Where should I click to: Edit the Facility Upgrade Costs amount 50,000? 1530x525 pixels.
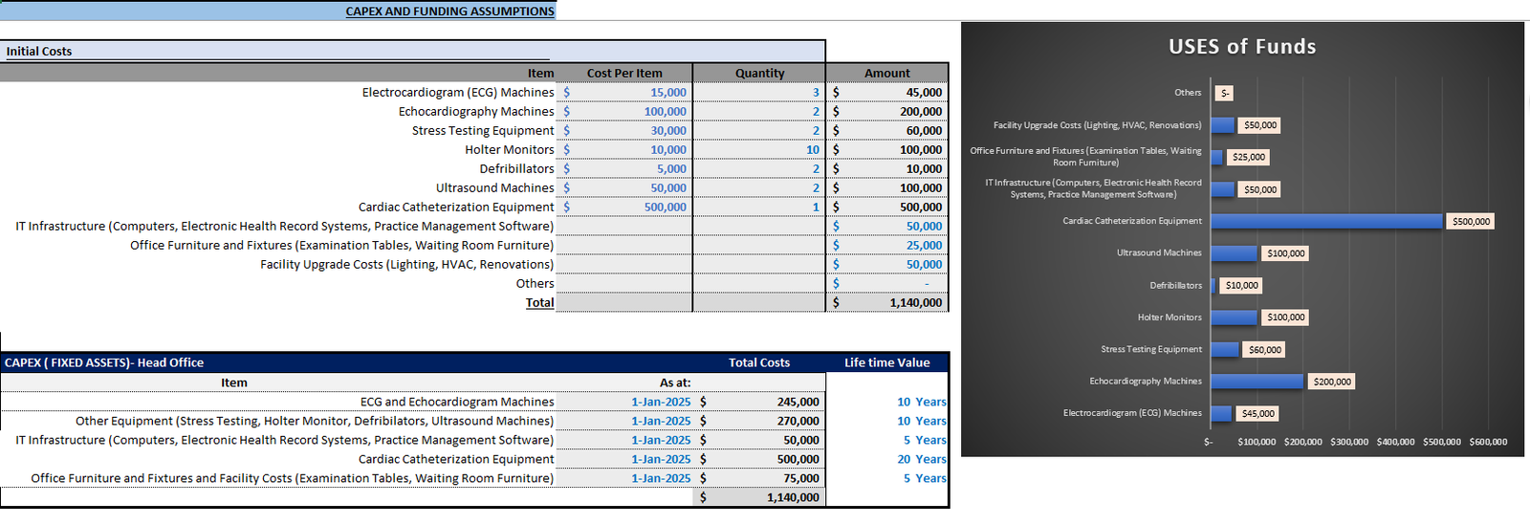(887, 264)
